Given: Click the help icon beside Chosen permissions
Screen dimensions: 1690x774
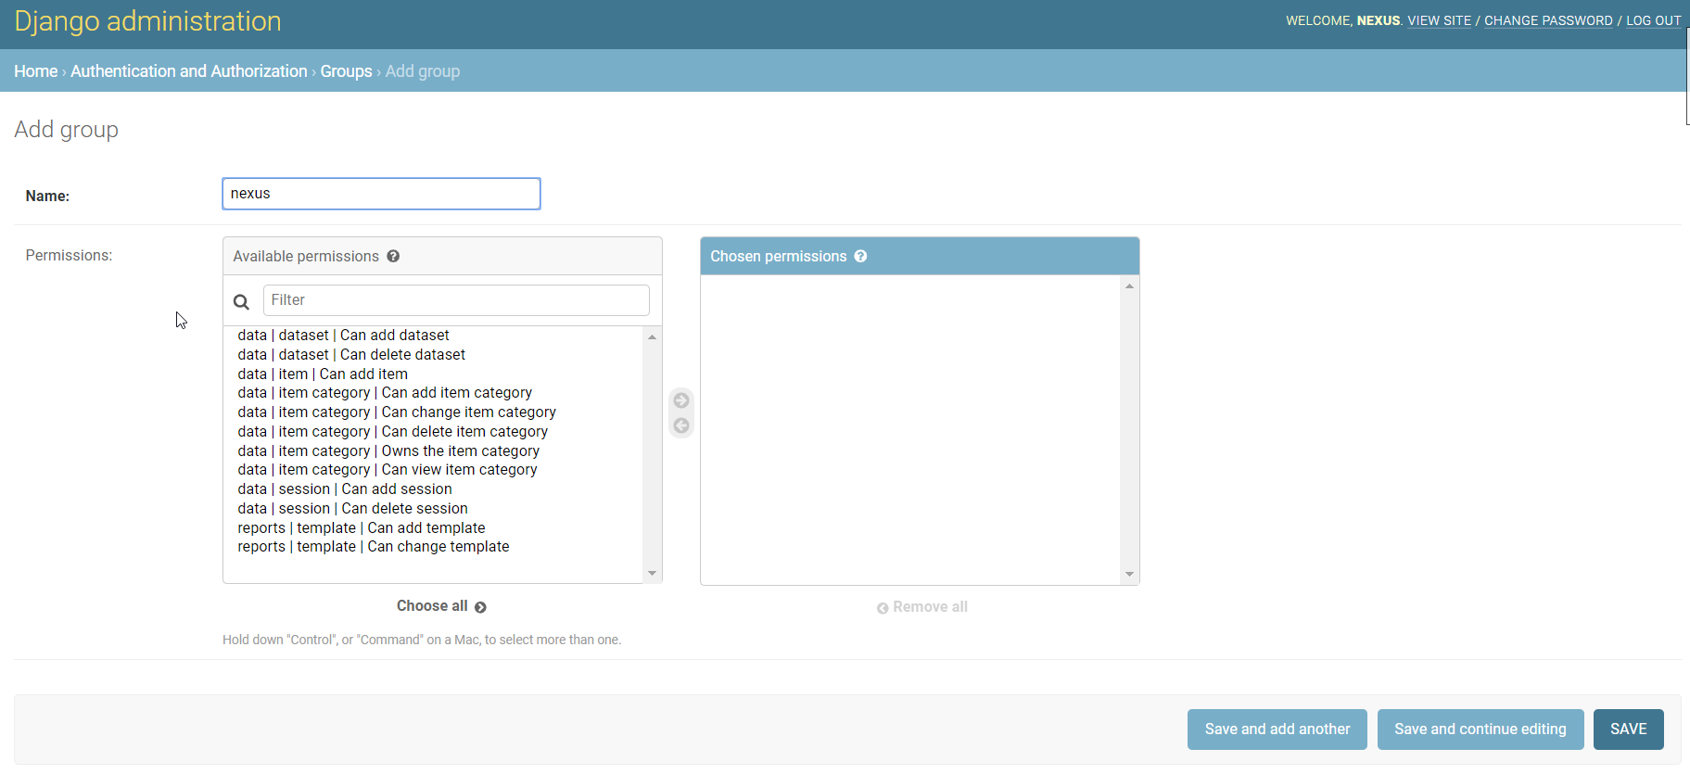Looking at the screenshot, I should 860,257.
